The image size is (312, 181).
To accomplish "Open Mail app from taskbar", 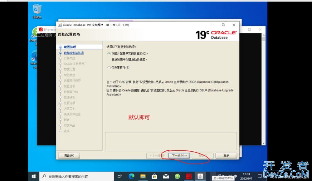I will pyautogui.click(x=166, y=176).
